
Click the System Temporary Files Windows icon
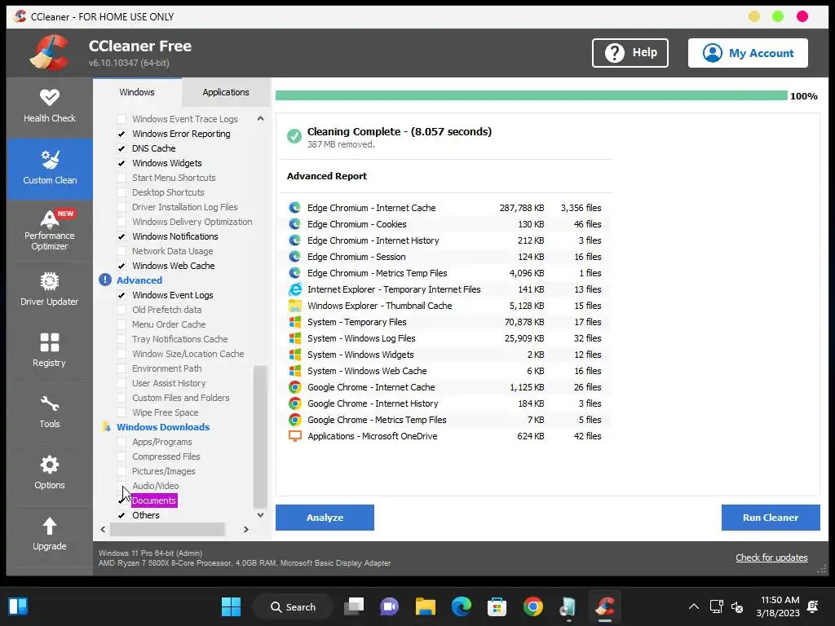point(294,322)
